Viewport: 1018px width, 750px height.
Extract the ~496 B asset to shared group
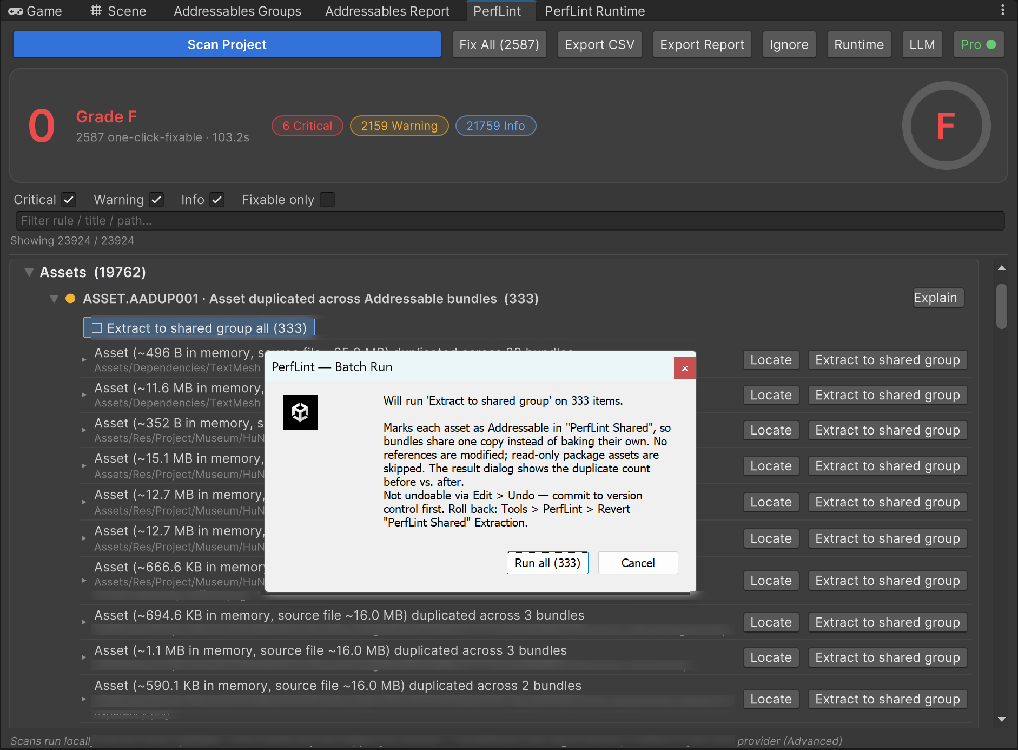(x=888, y=360)
